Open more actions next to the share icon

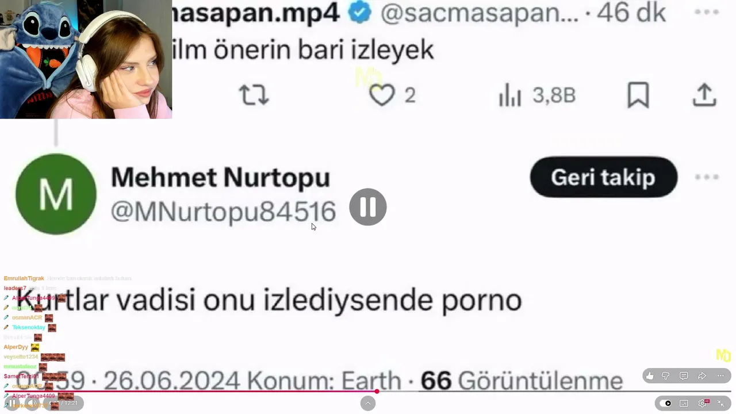720,376
